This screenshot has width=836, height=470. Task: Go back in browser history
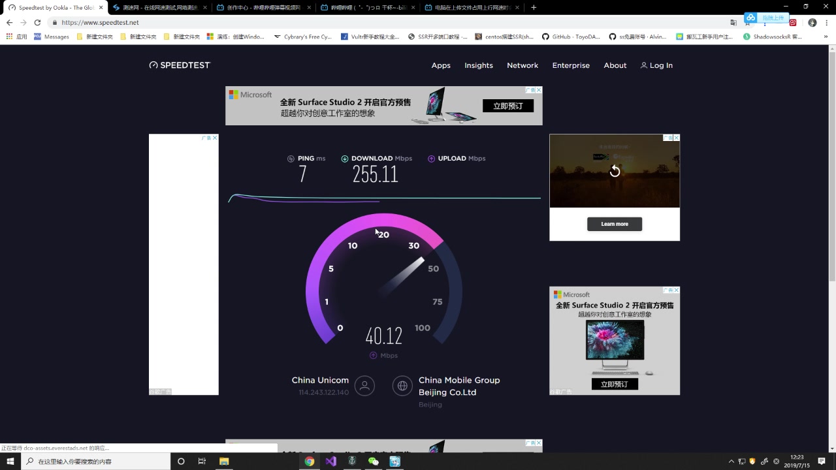[9, 22]
